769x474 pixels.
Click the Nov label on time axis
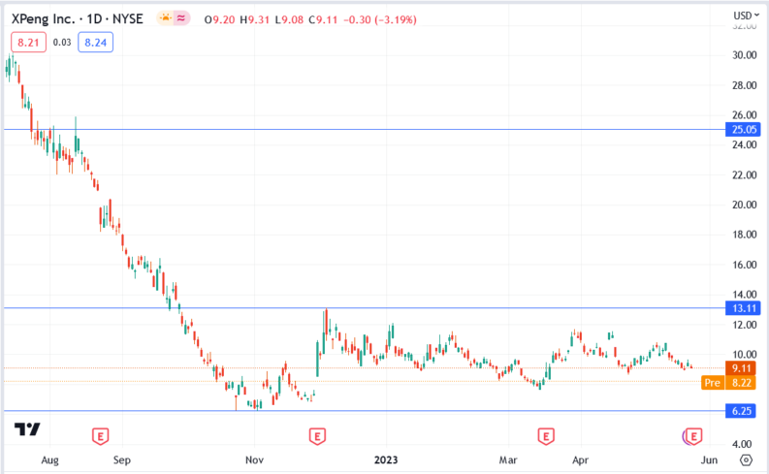pos(254,460)
